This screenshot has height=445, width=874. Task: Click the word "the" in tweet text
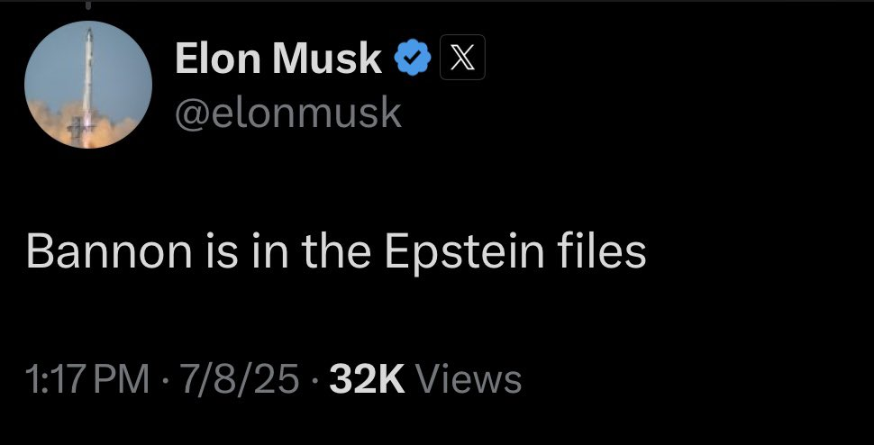point(337,252)
